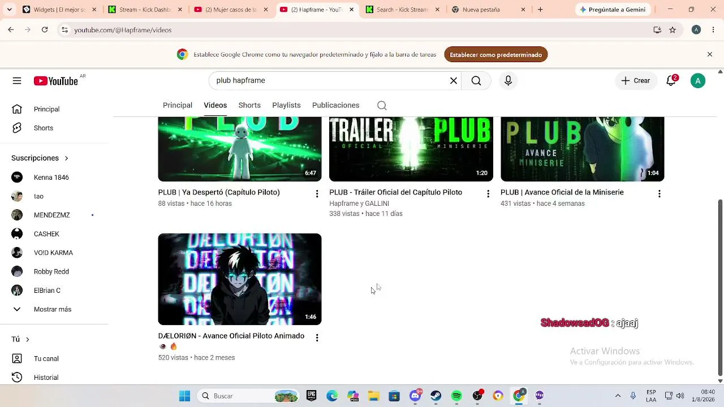Image resolution: width=724 pixels, height=407 pixels.
Task: Play the PLUB Ya Despertó thumbnail
Action: [x=240, y=149]
